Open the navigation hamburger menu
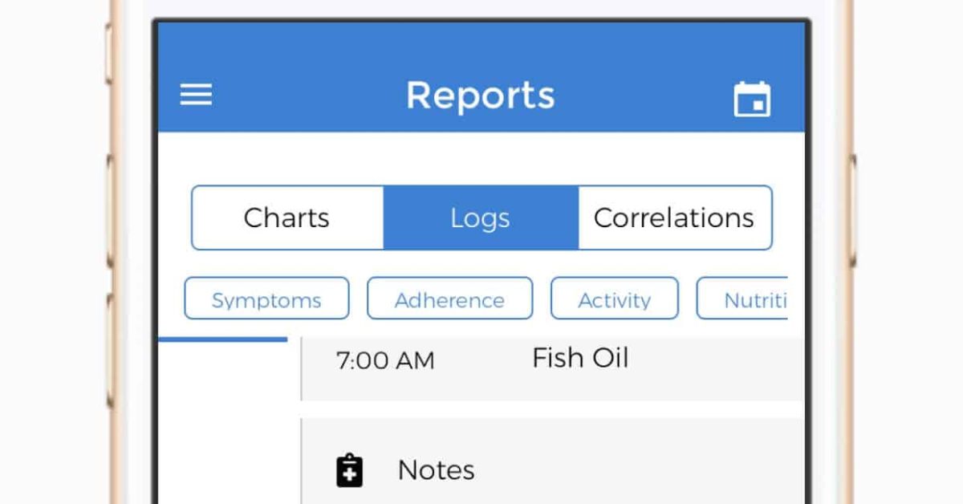The image size is (963, 504). (196, 95)
